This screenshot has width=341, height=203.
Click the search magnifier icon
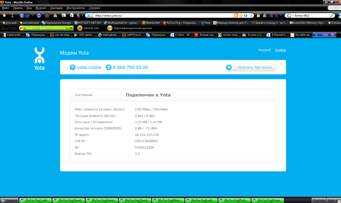point(332,16)
